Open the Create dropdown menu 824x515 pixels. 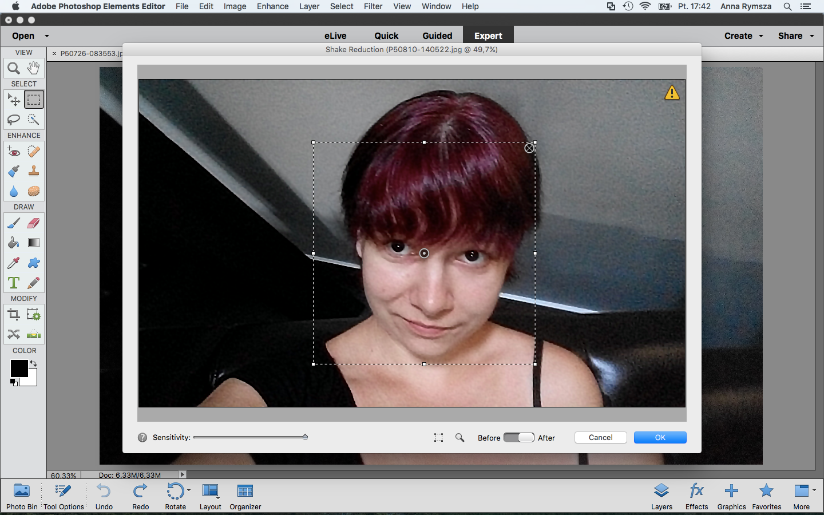(744, 35)
